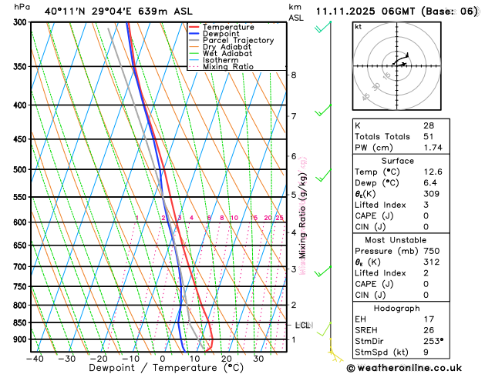The image size is (485, 374).
Task: Click the pink '10' mixing ratio label
Action: click(x=234, y=218)
